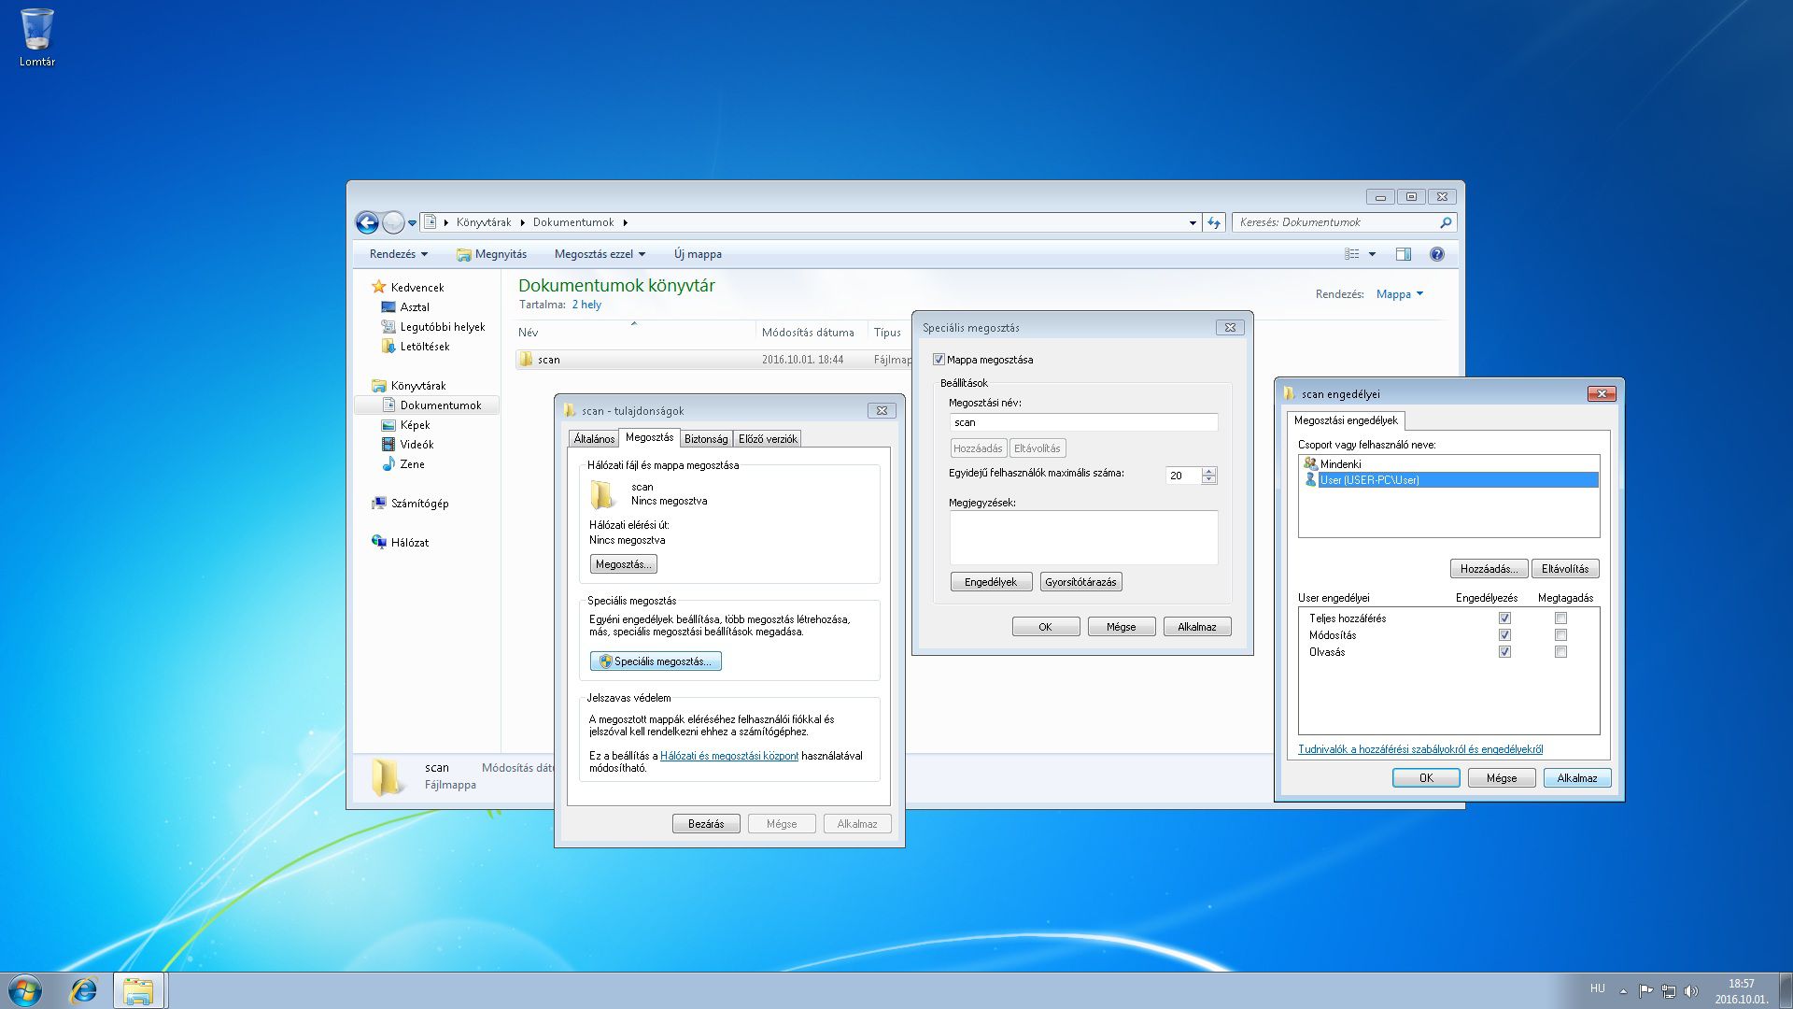Open the Mappa arrangement dropdown
Screen dimensions: 1793x1009
click(x=1400, y=294)
